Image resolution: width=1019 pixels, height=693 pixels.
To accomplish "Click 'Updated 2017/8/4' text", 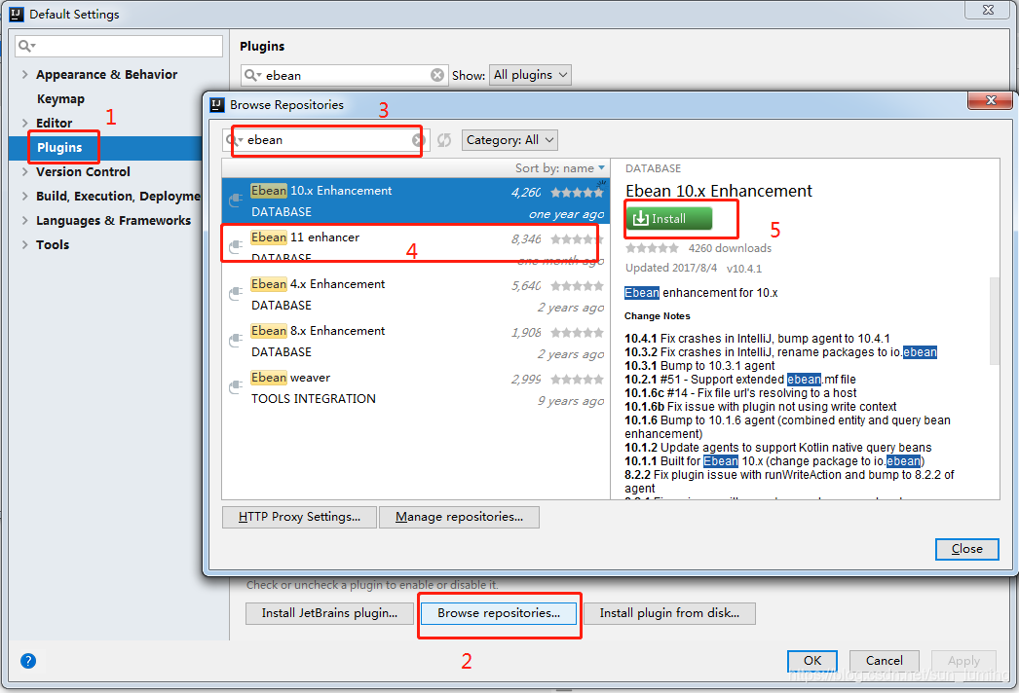I will pyautogui.click(x=671, y=268).
